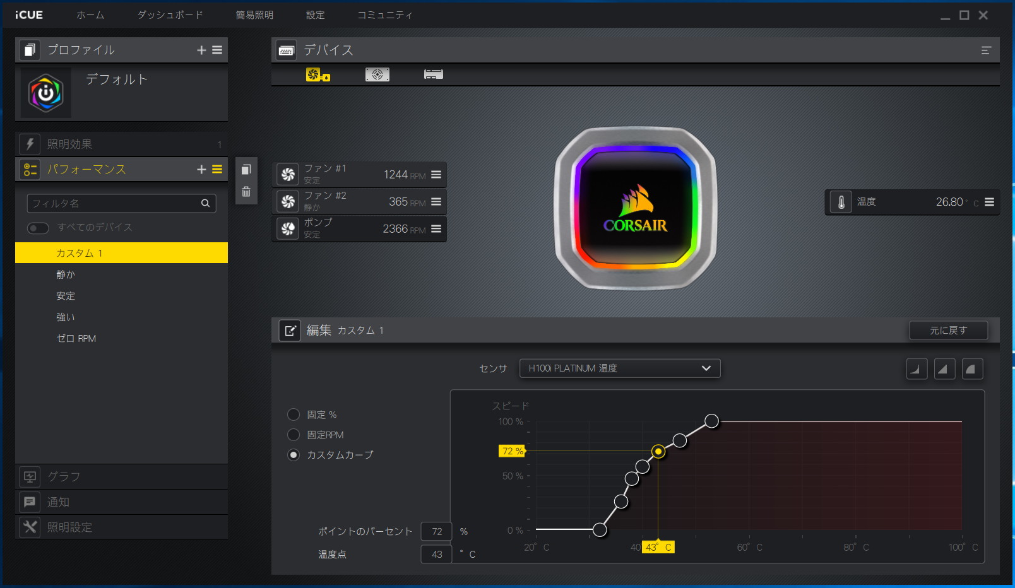Open the 温度 sensor options menu
The width and height of the screenshot is (1015, 588).
[x=989, y=203]
